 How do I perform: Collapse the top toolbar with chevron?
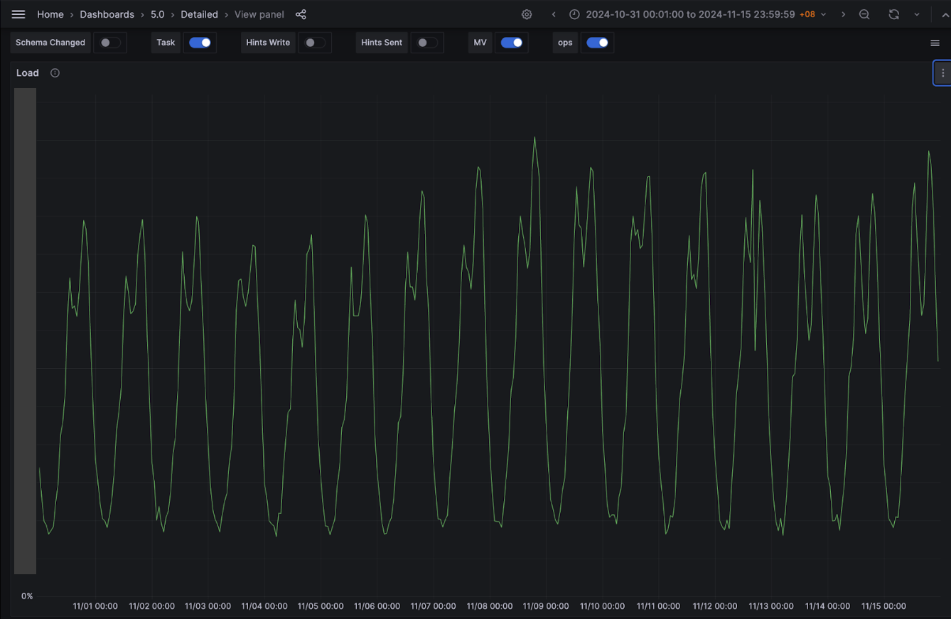(945, 14)
